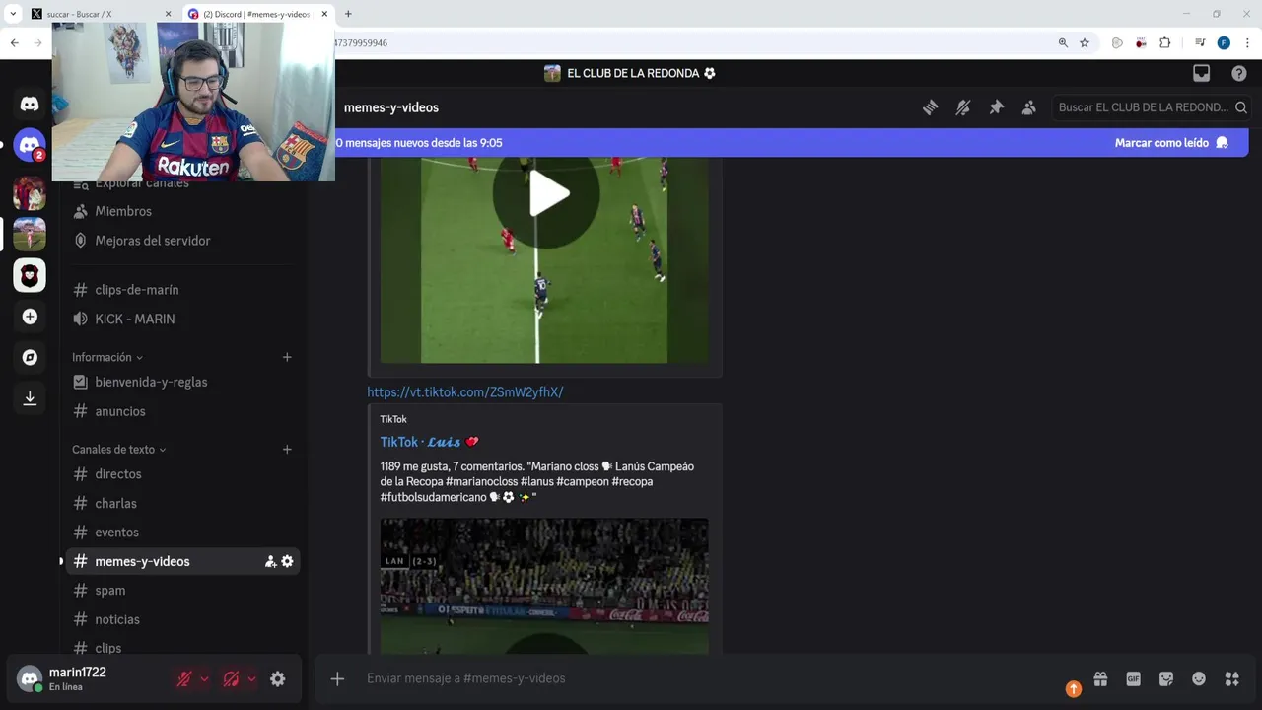Screen dimensions: 1262x710
Task: Collapse the Información category
Action: click(107, 357)
